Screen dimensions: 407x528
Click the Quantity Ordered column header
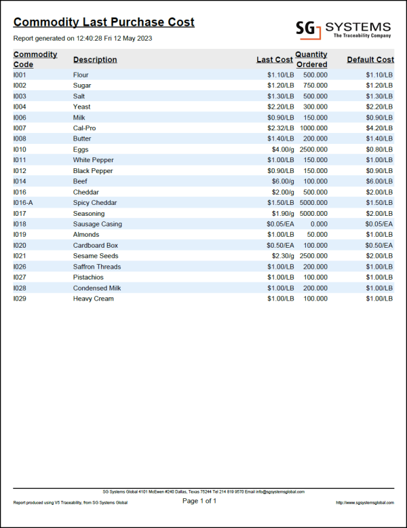311,59
